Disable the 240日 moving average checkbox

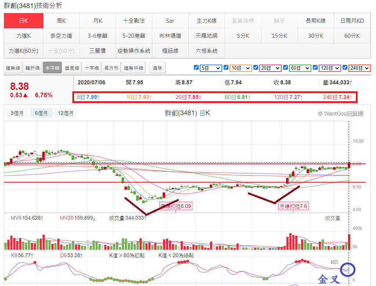click(x=345, y=67)
